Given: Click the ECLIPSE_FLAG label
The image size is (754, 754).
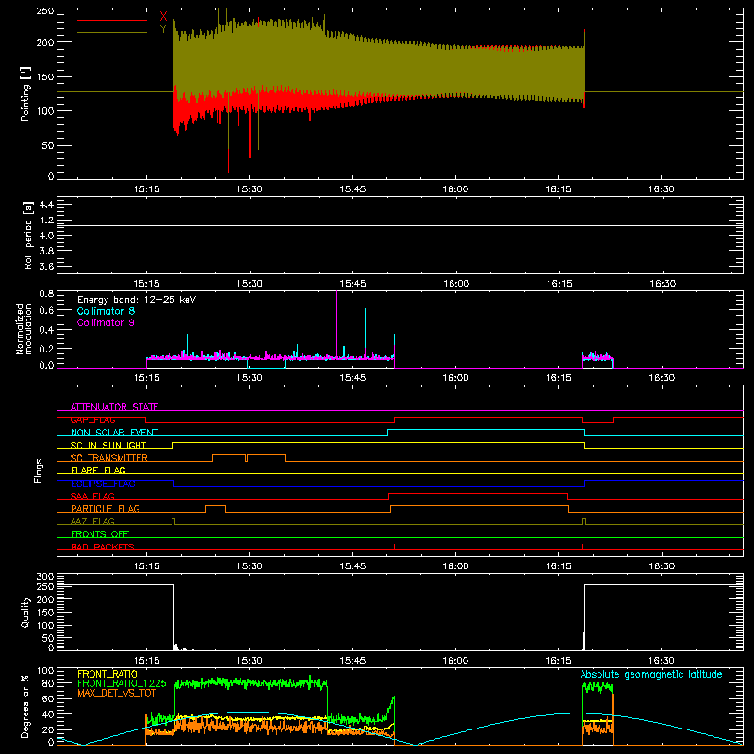Looking at the screenshot, I should (103, 484).
